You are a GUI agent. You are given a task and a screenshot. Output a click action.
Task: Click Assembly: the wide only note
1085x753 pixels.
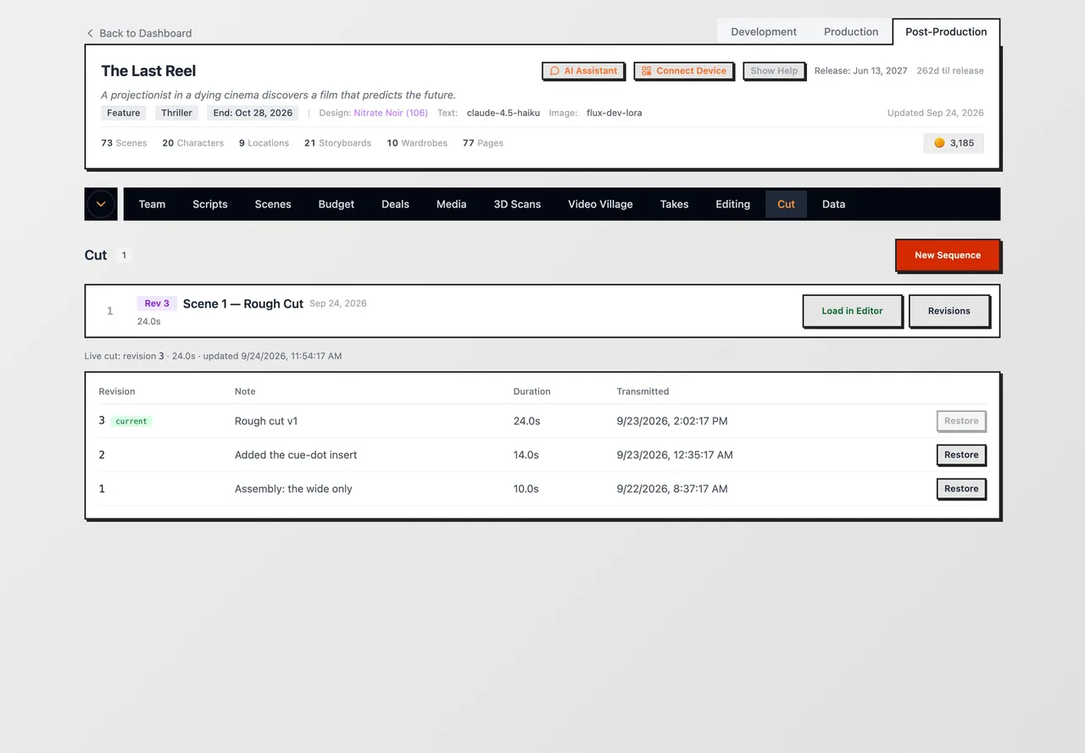(x=293, y=489)
